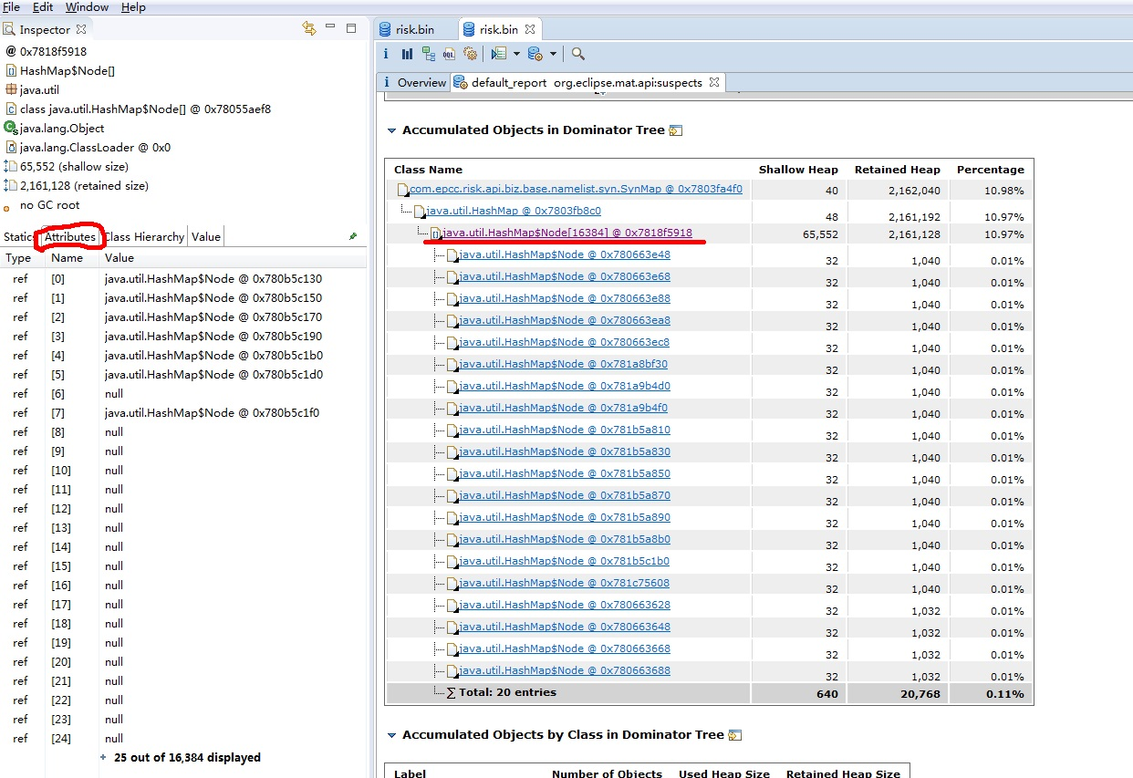Click the magnifier Find Object by address icon
The width and height of the screenshot is (1133, 778).
click(578, 54)
